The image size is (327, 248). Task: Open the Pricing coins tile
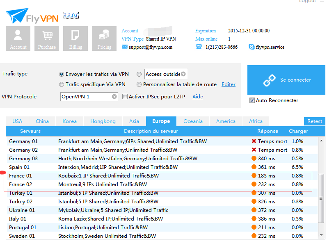[x=104, y=39]
